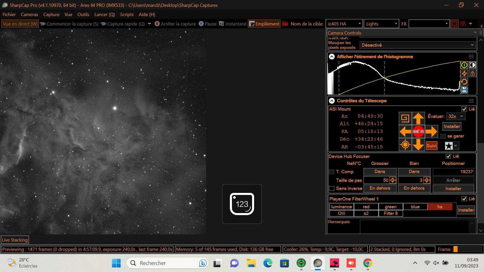
Task: Click the star favorites icon in telescope controls
Action: click(449, 146)
